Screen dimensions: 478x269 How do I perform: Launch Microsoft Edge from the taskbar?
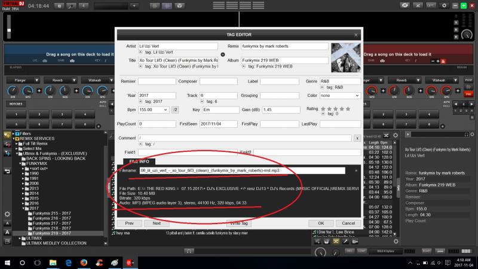tap(68, 262)
